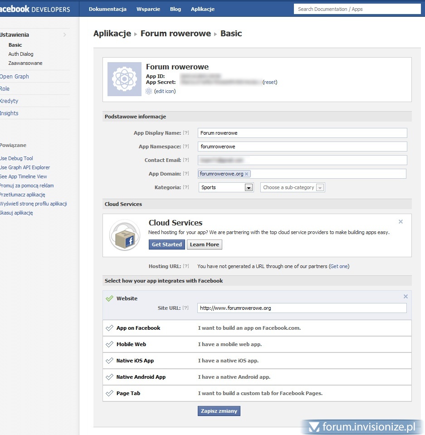Click help [?] next to Site URL
This screenshot has width=425, height=435.
186,308
